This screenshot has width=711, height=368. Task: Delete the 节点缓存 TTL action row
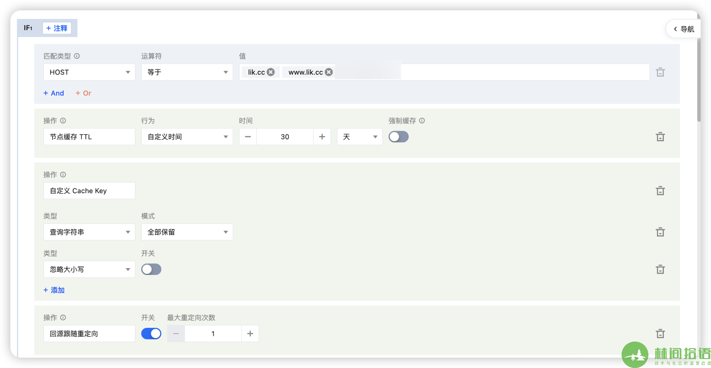pyautogui.click(x=660, y=136)
